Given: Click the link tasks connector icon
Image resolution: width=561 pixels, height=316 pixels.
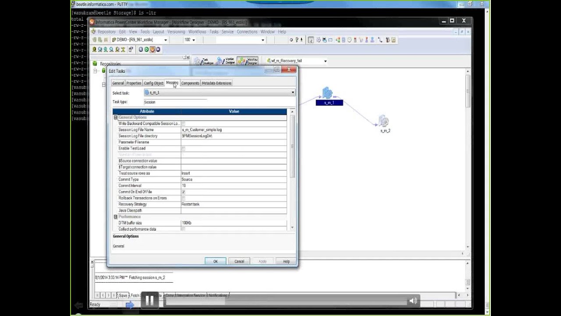Looking at the screenshot, I should click(380, 40).
